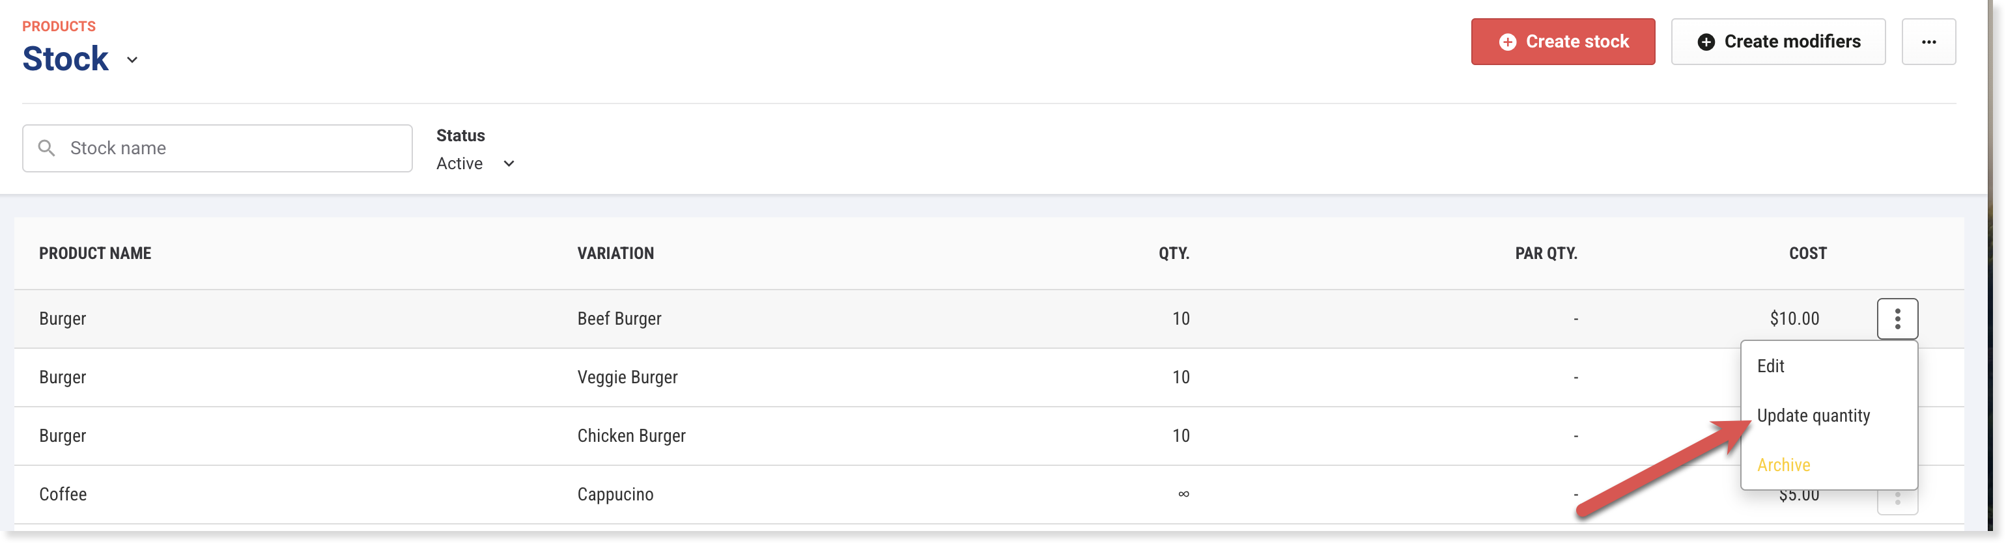Expand the Stock page title dropdown
The width and height of the screenshot is (2006, 544).
click(x=132, y=60)
